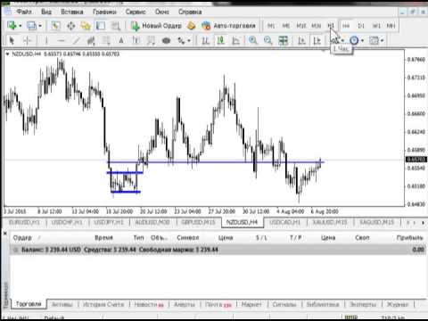Open the templates dropdown arrow
The width and height of the screenshot is (428, 321).
pyautogui.click(x=383, y=40)
